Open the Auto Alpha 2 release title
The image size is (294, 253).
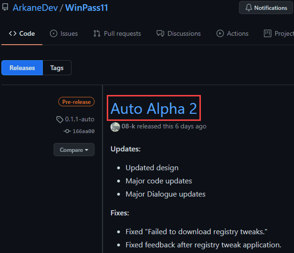point(154,109)
